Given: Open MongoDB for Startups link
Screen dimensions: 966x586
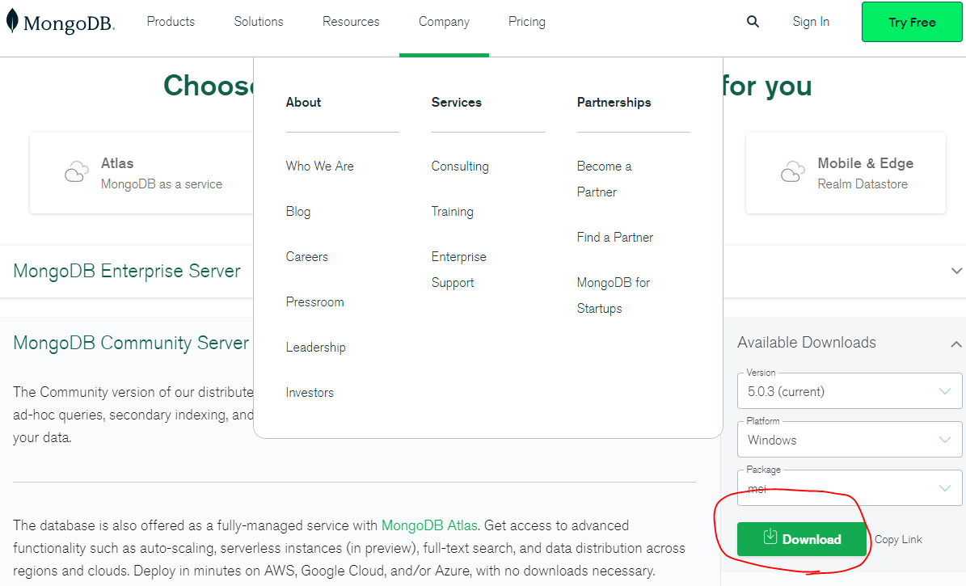Looking at the screenshot, I should click(x=614, y=296).
